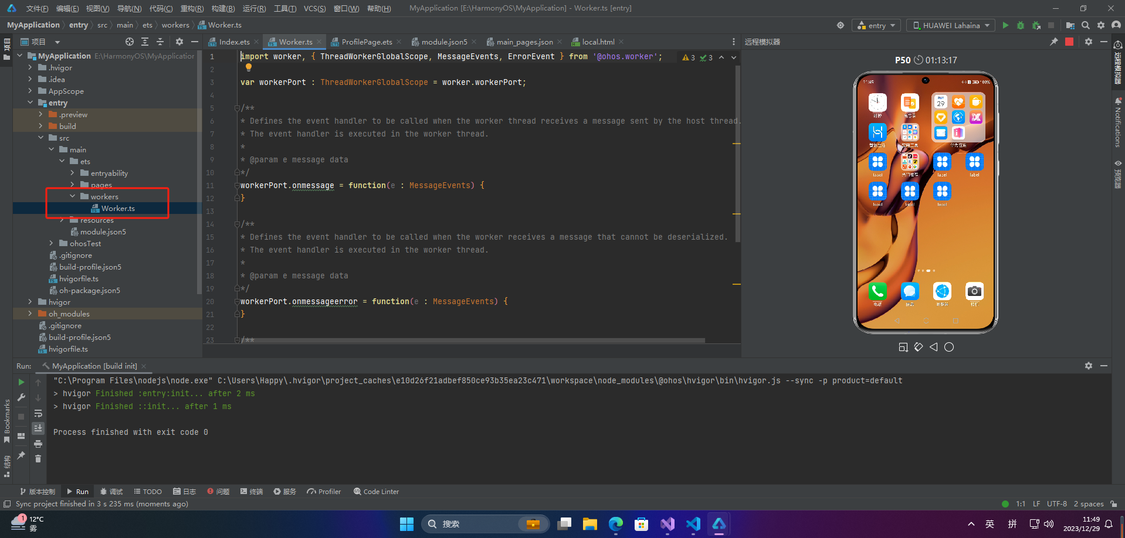Image resolution: width=1125 pixels, height=538 pixels.
Task: Open remote emulator panel settings gear
Action: click(1089, 42)
